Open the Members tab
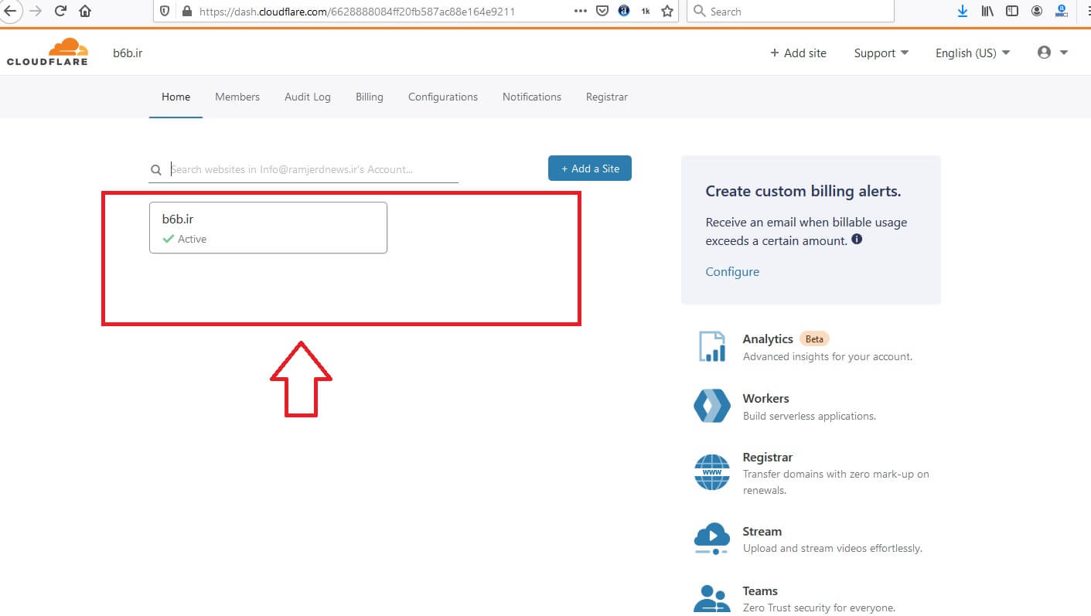1091x616 pixels. [x=237, y=97]
